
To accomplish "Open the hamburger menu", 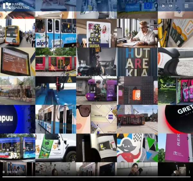I will click(186, 6).
